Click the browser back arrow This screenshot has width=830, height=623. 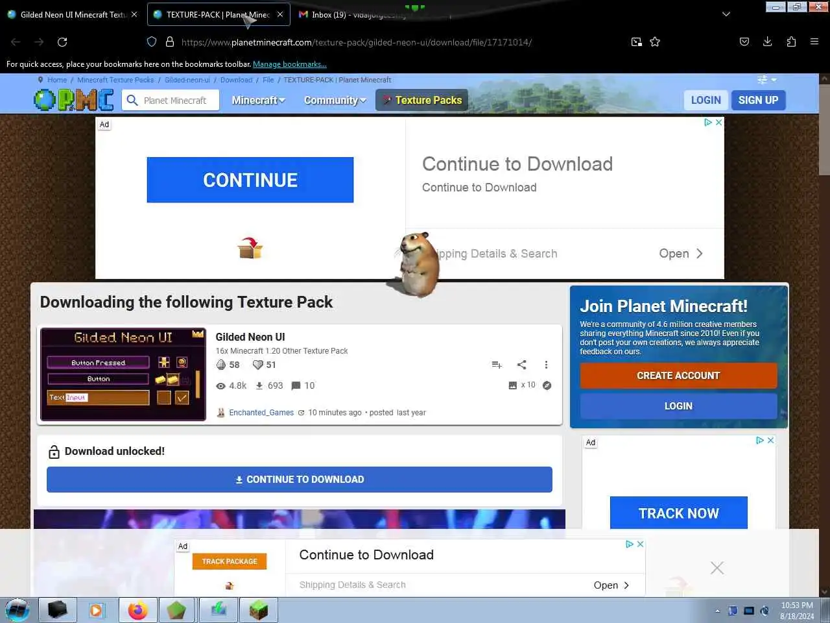point(16,42)
